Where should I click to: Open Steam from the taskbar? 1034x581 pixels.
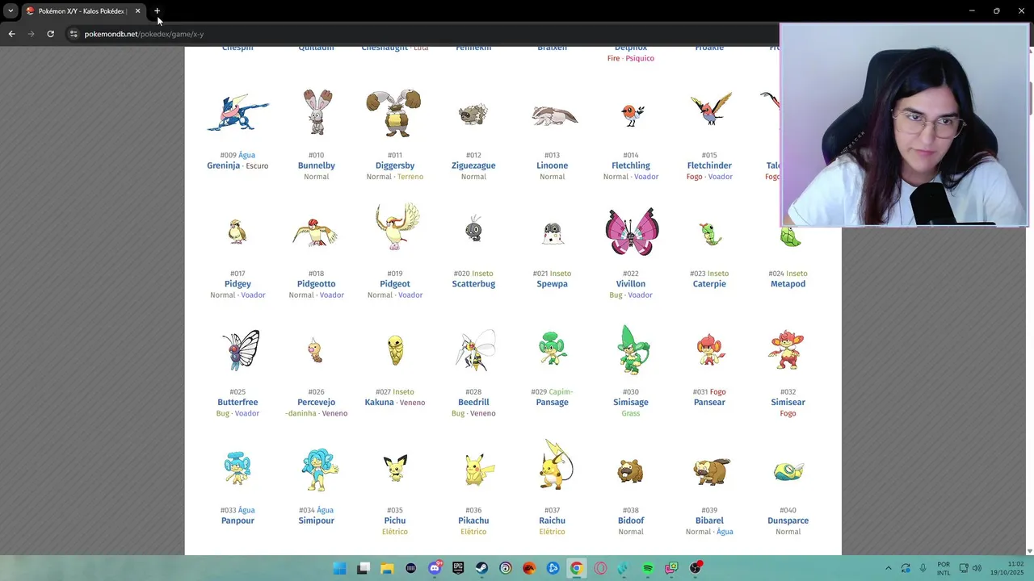pyautogui.click(x=481, y=568)
